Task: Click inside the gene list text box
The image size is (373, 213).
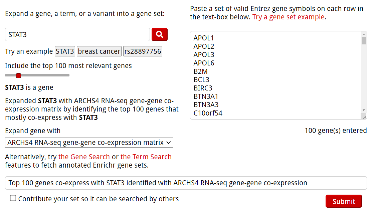Action: coord(274,75)
